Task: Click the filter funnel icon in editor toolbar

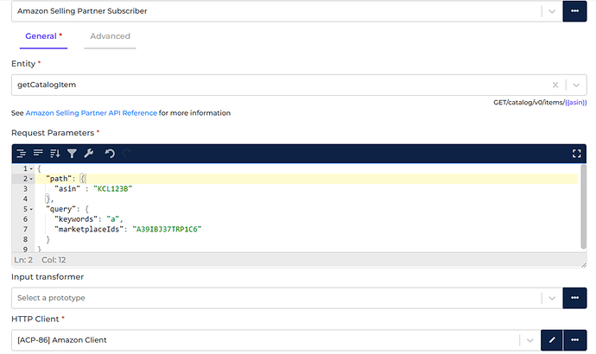Action: click(72, 154)
